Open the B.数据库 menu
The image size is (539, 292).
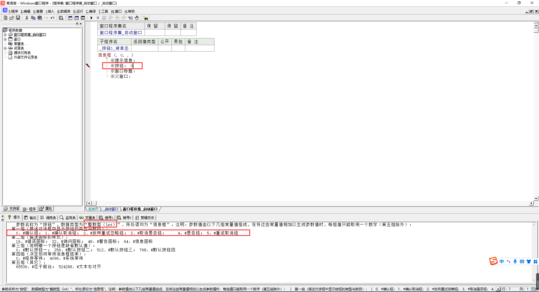point(64,11)
